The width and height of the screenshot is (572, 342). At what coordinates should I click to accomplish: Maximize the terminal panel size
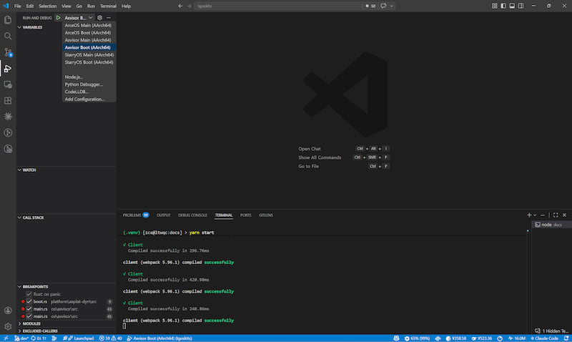(556, 215)
